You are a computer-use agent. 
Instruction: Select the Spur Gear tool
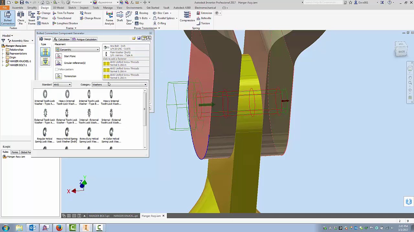129,18
